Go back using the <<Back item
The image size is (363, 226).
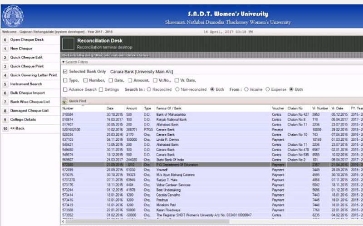(30, 128)
